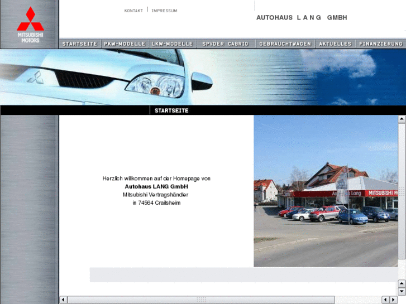
Task: Click the car headlight banner image
Action: tap(203, 77)
